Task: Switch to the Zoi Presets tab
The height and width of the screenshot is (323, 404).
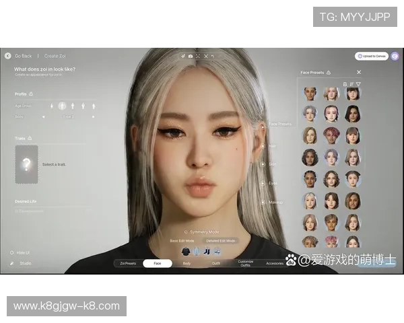Action: (127, 264)
